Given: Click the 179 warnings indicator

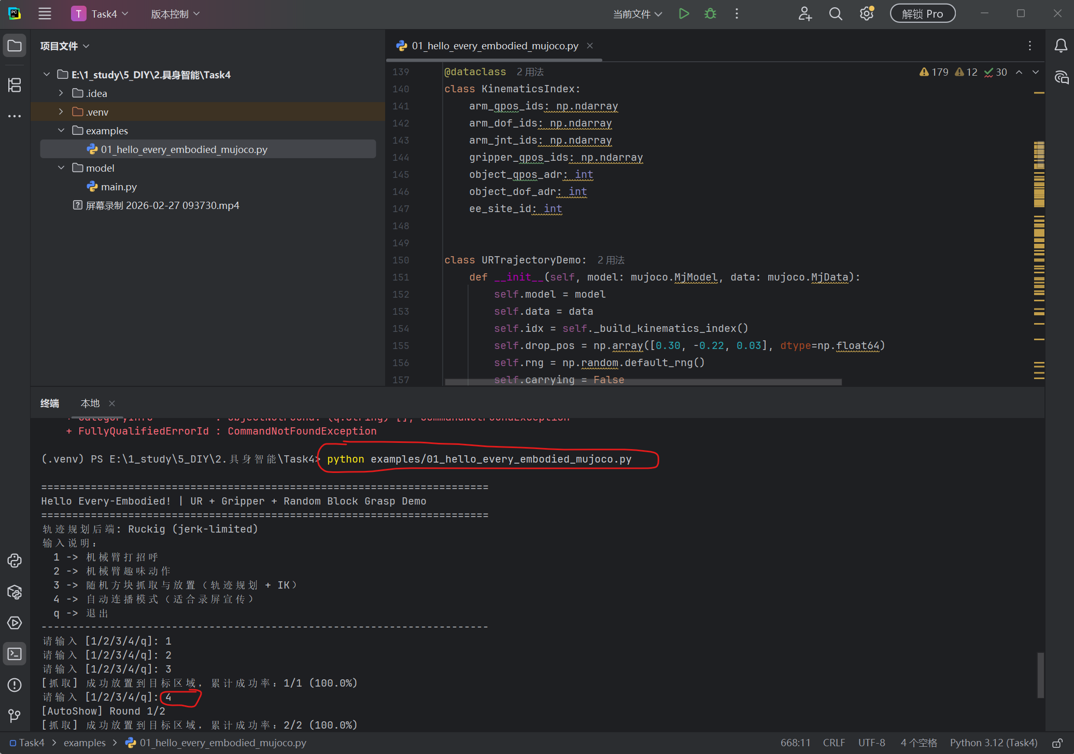Looking at the screenshot, I should pos(934,72).
